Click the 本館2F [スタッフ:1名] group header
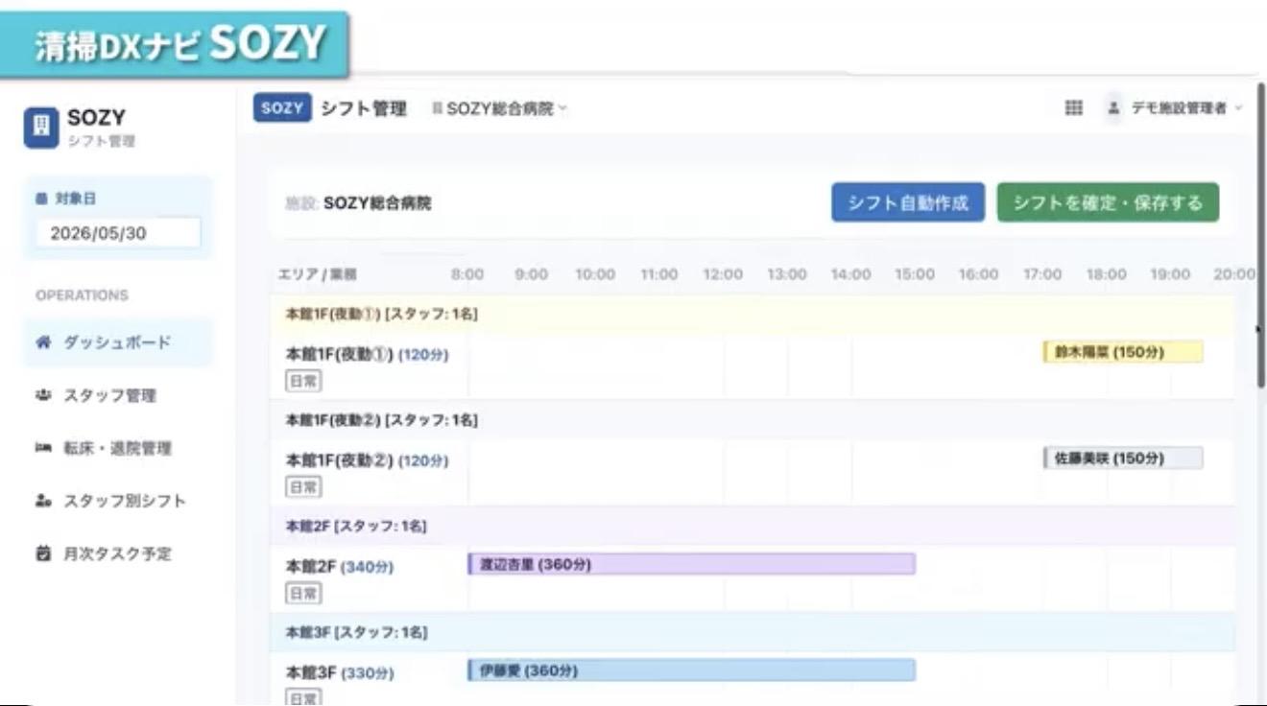The height and width of the screenshot is (706, 1267). pyautogui.click(x=752, y=527)
